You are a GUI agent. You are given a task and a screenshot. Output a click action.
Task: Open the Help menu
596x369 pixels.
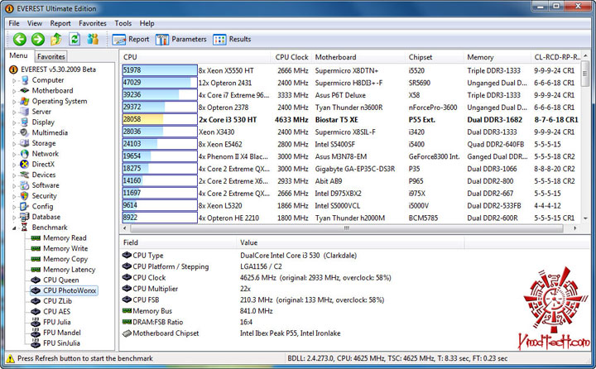point(147,23)
